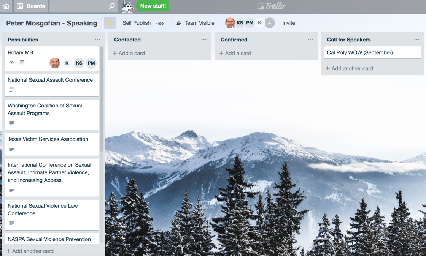
Task: Select the board title Peter Mosgofian - Speaking
Action: [52, 23]
